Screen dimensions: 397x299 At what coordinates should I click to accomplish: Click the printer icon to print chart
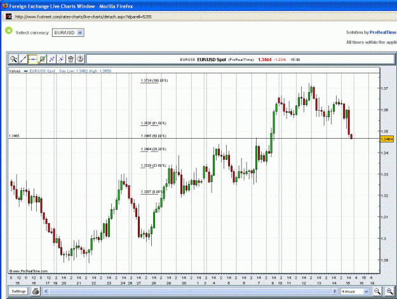tap(36, 291)
